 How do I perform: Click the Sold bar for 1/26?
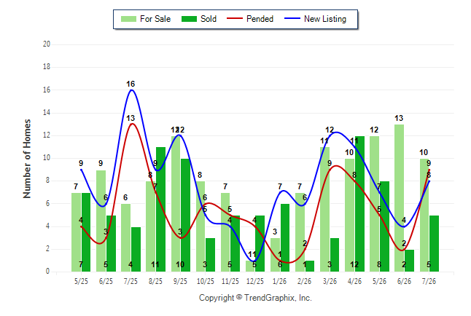(x=285, y=238)
